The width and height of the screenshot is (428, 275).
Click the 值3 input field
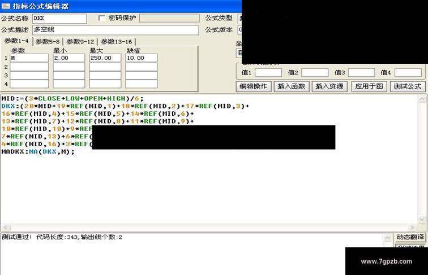tap(361, 73)
